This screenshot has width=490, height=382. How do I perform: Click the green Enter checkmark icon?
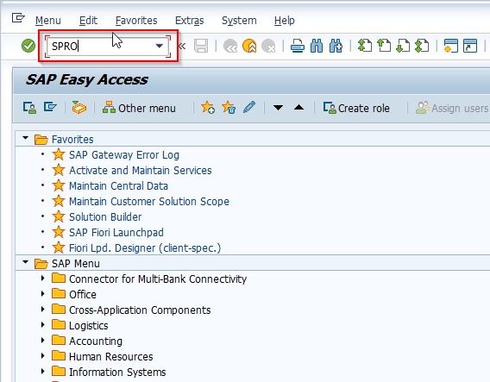tap(28, 47)
